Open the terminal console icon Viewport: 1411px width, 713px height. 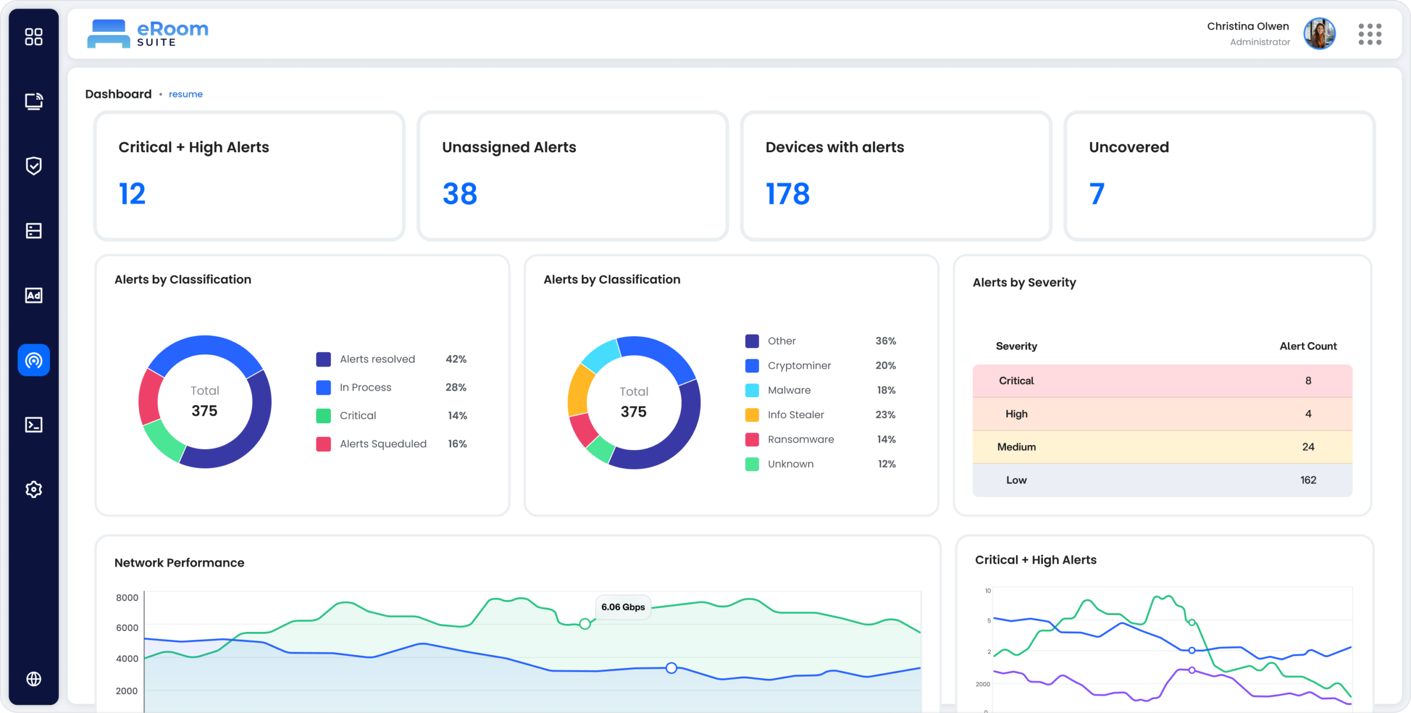34,425
